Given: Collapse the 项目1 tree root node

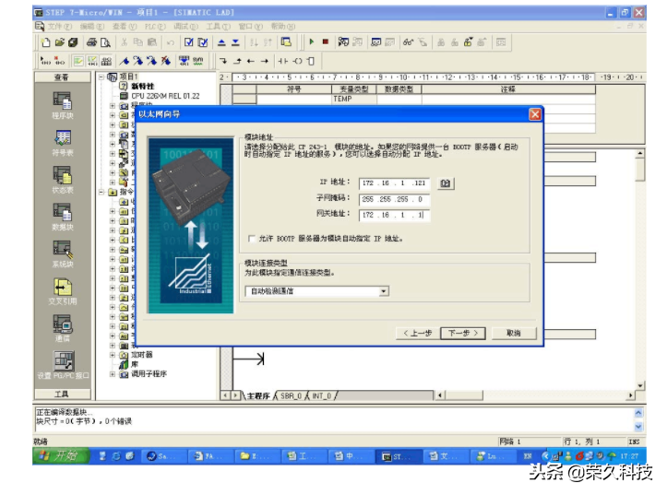Looking at the screenshot, I should click(101, 77).
